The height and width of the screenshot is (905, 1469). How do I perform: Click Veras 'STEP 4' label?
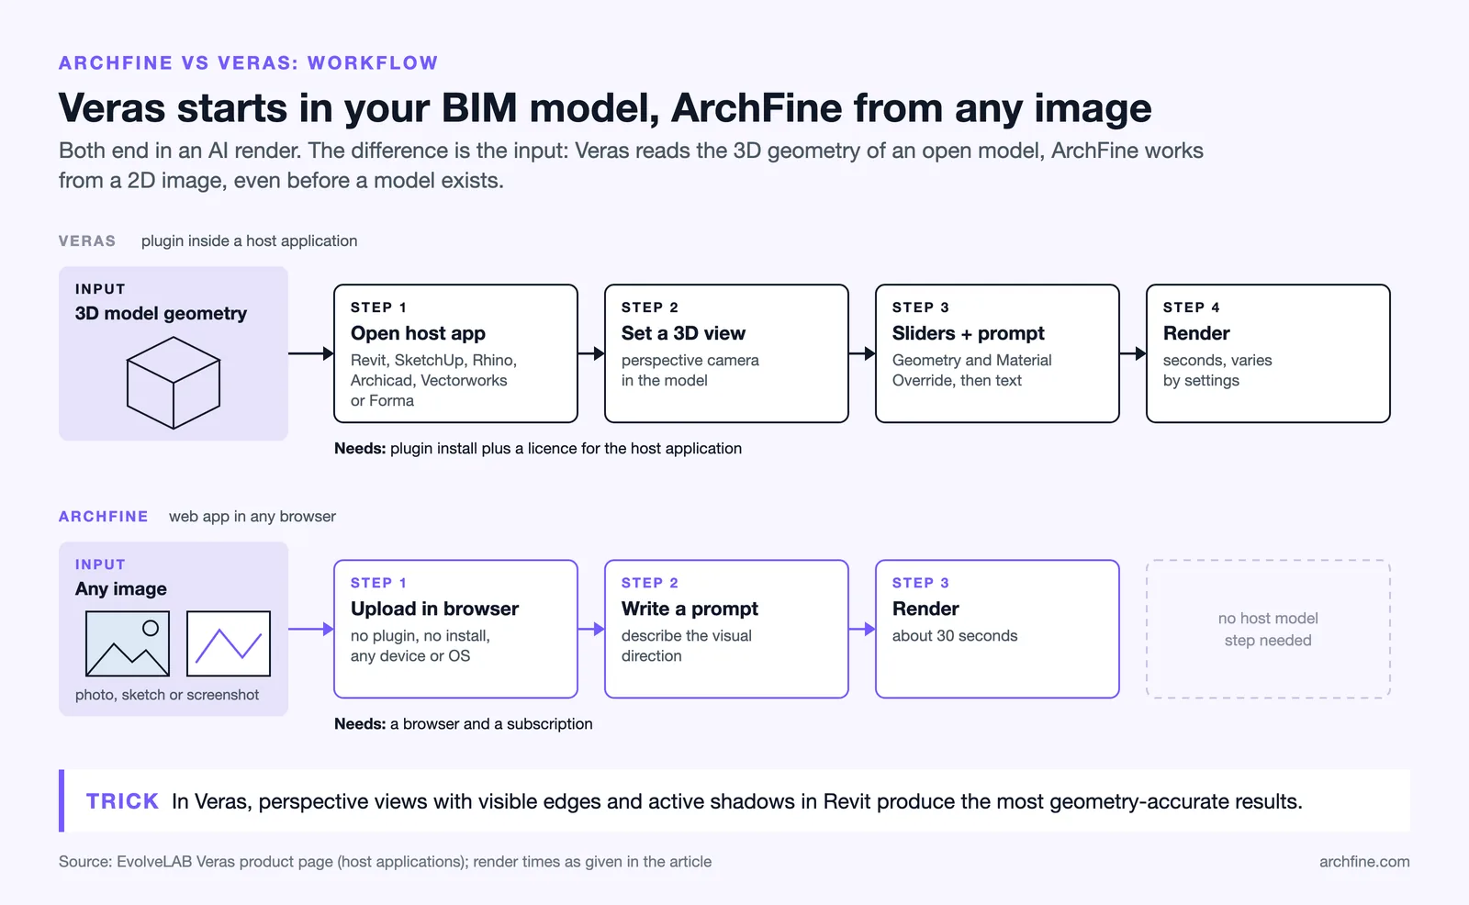[1192, 307]
